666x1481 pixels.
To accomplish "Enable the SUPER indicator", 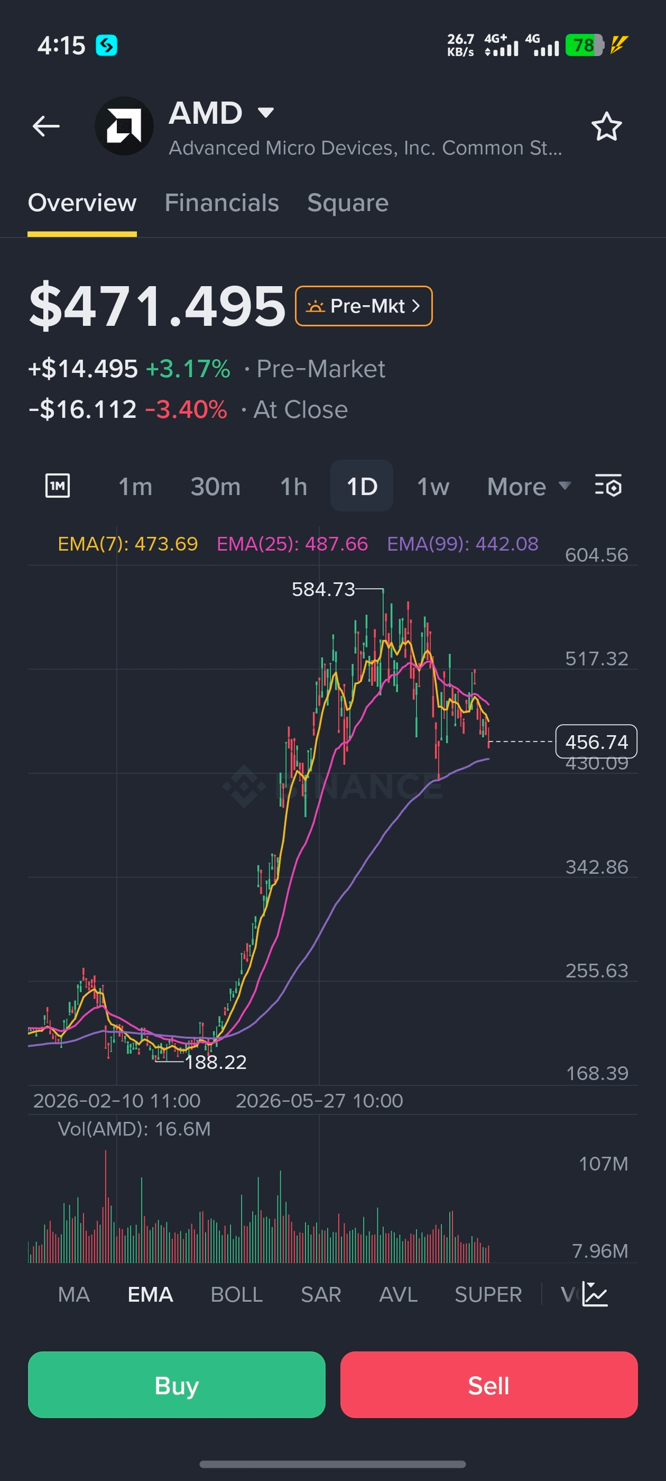I will (488, 1294).
